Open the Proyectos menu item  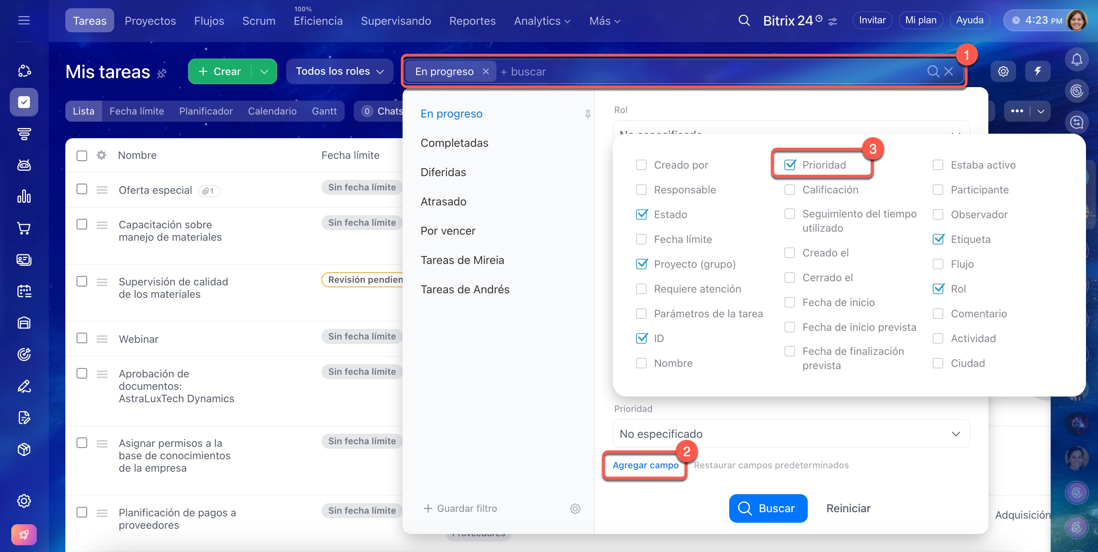coord(150,20)
